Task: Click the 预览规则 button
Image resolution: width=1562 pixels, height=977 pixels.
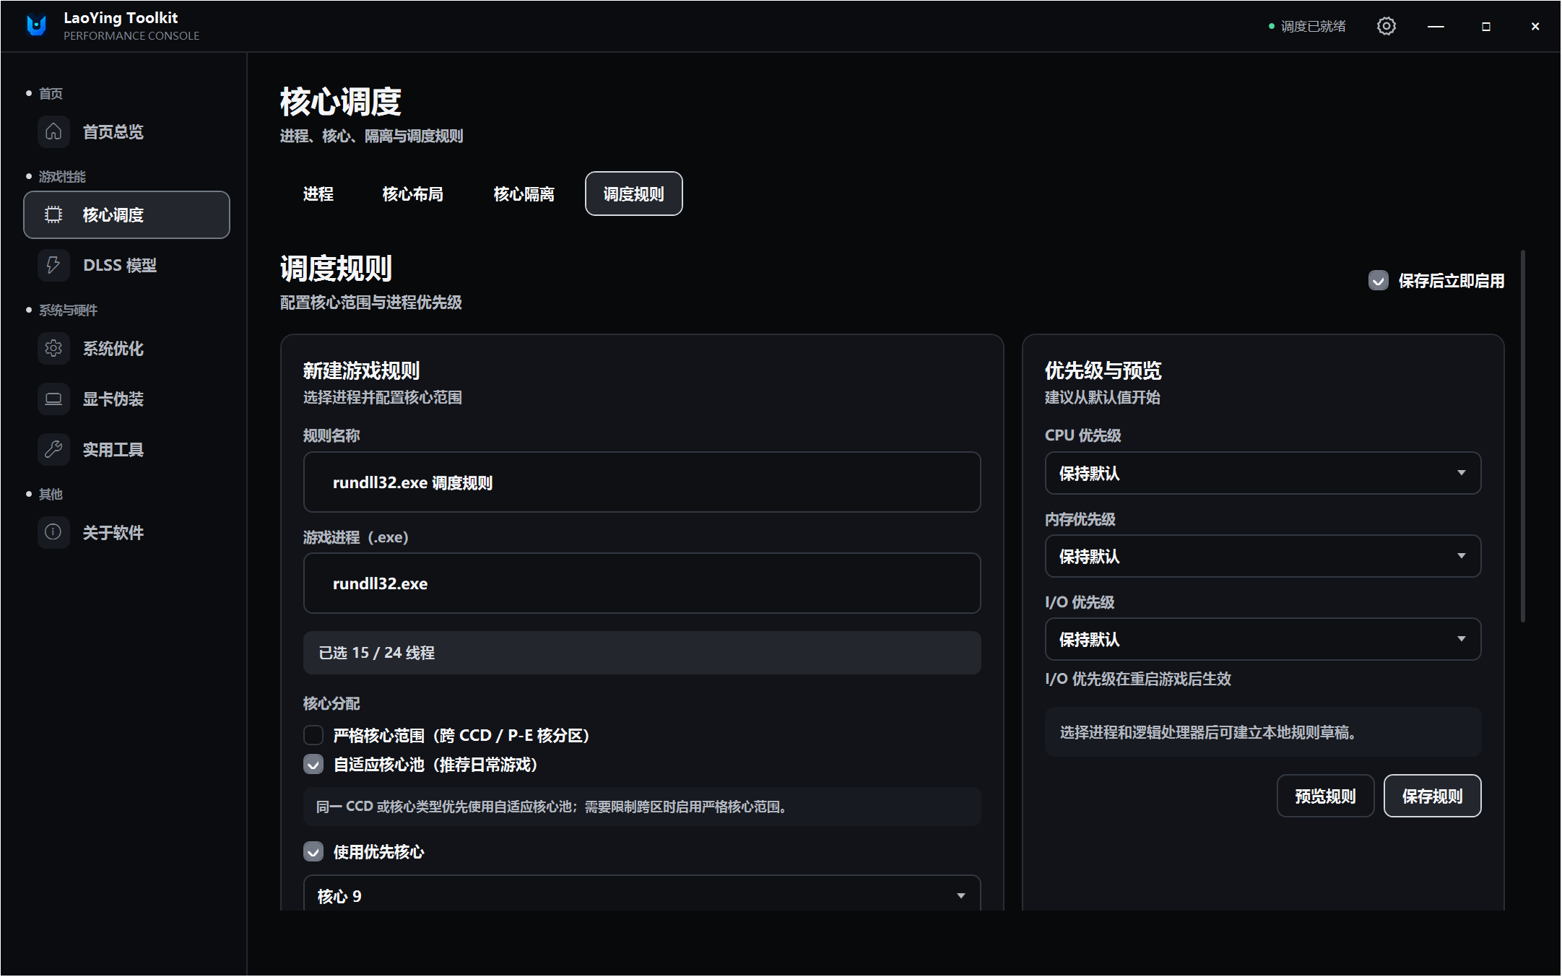Action: coord(1325,796)
